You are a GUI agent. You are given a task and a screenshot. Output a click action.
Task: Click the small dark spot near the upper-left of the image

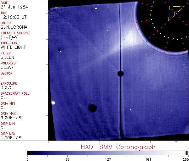(59, 50)
